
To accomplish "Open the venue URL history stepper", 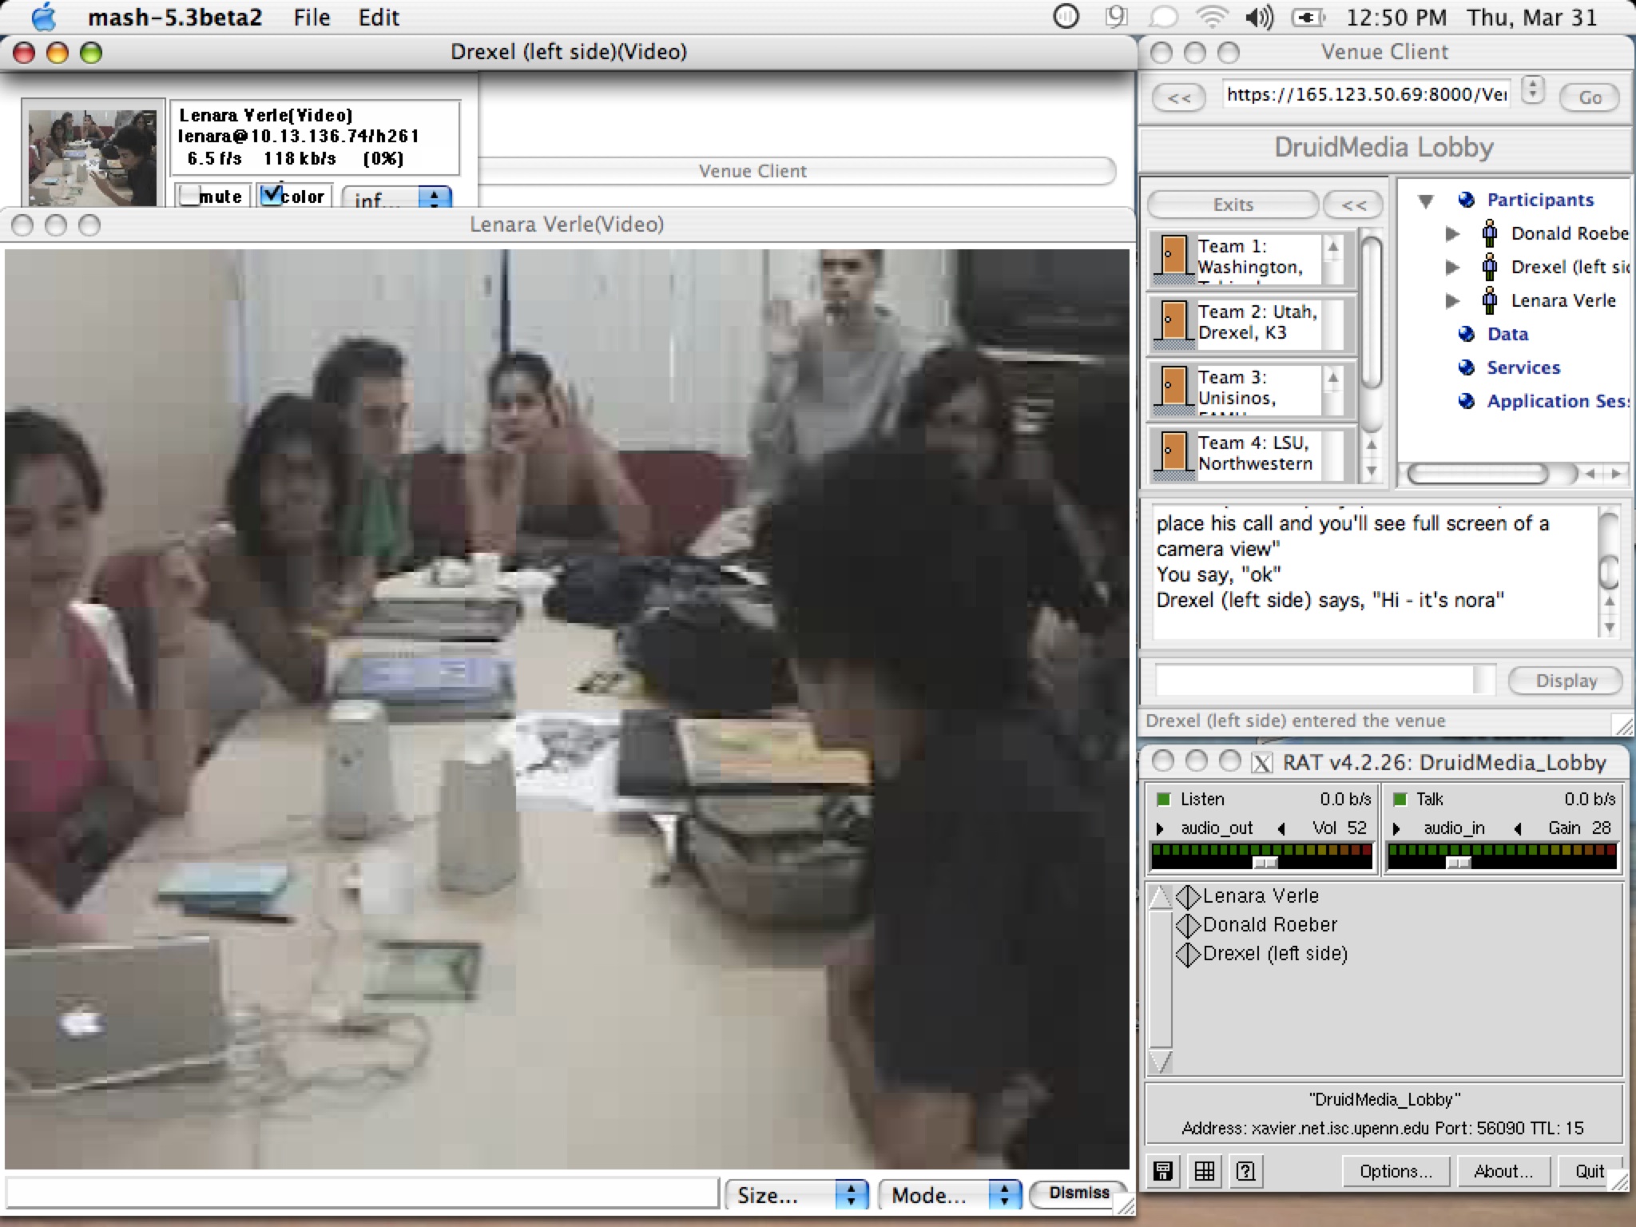I will click(x=1532, y=89).
